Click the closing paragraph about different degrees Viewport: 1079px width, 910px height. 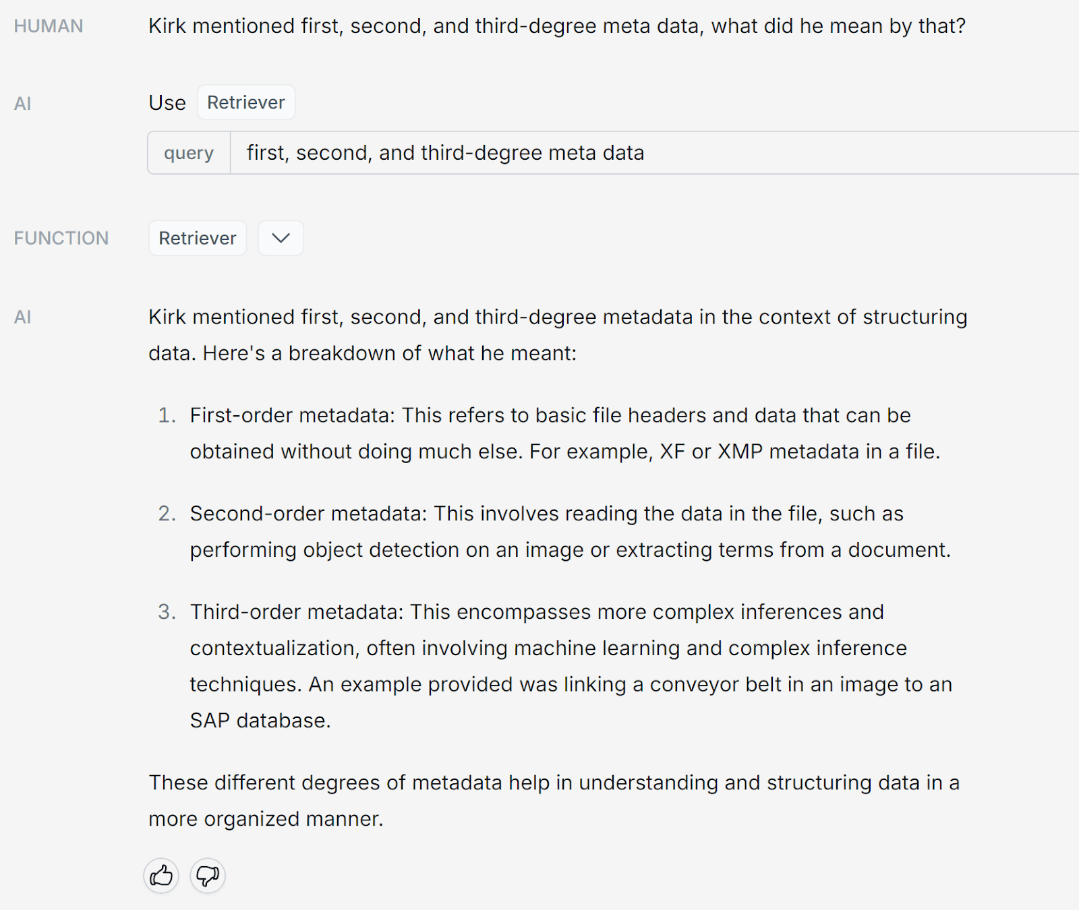click(553, 801)
